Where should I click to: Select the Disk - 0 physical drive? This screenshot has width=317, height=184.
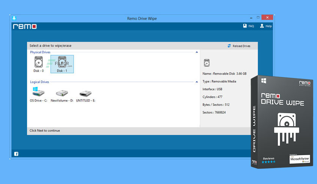(38, 64)
